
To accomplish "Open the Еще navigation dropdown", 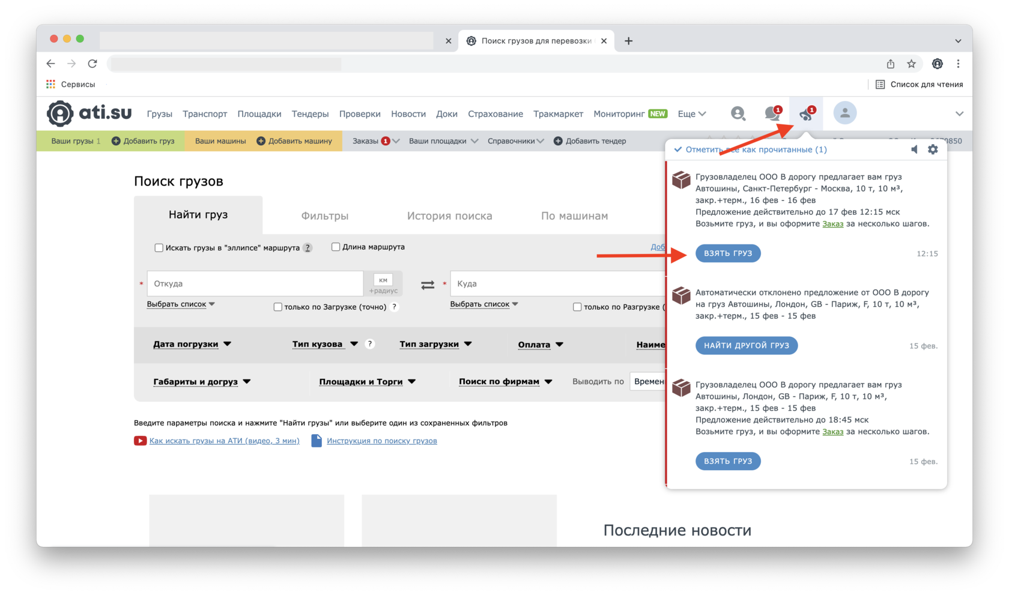I will pyautogui.click(x=692, y=113).
